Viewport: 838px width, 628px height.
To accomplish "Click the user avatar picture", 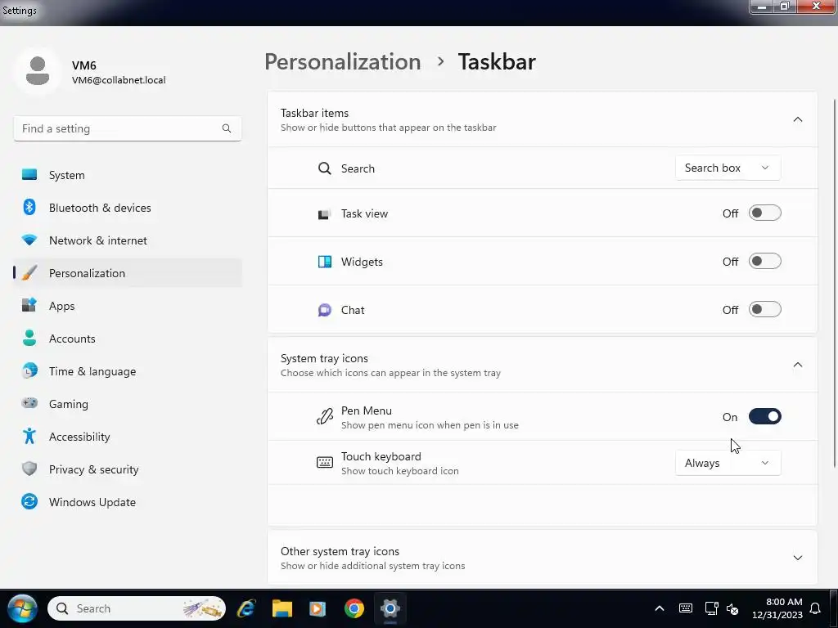I will tap(38, 71).
